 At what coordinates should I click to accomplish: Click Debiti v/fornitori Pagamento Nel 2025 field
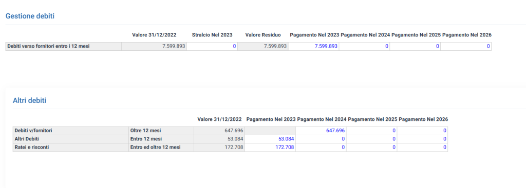(x=371, y=131)
